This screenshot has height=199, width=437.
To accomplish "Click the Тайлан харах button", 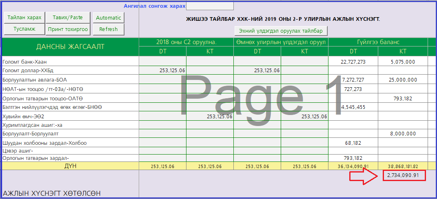I will 24,18.
